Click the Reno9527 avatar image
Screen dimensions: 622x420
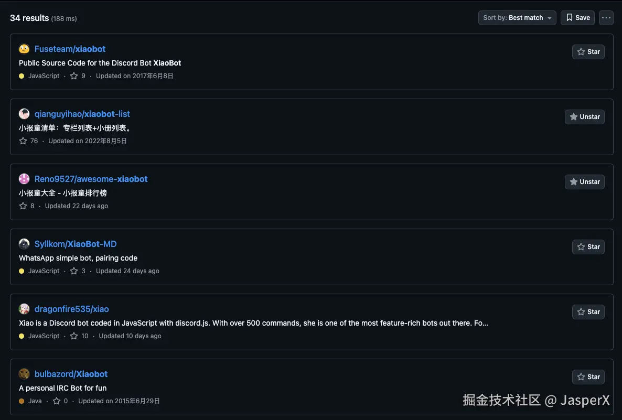click(x=24, y=178)
